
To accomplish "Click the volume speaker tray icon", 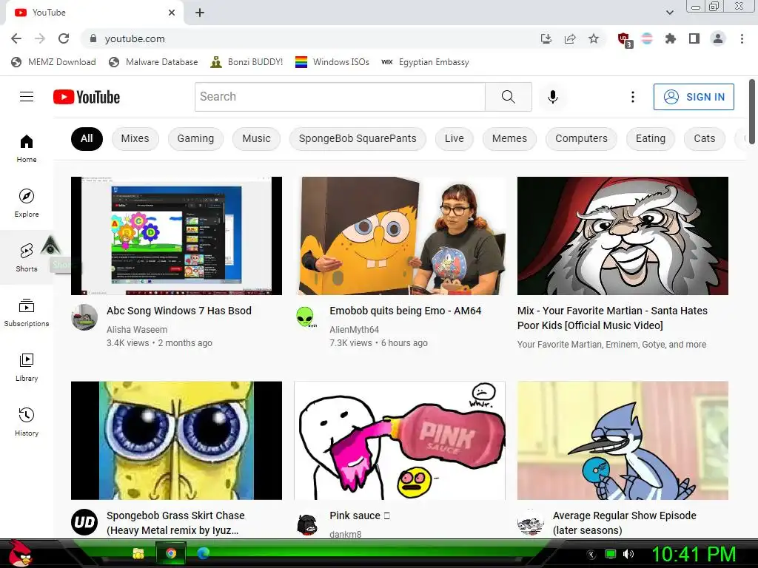I will (628, 554).
